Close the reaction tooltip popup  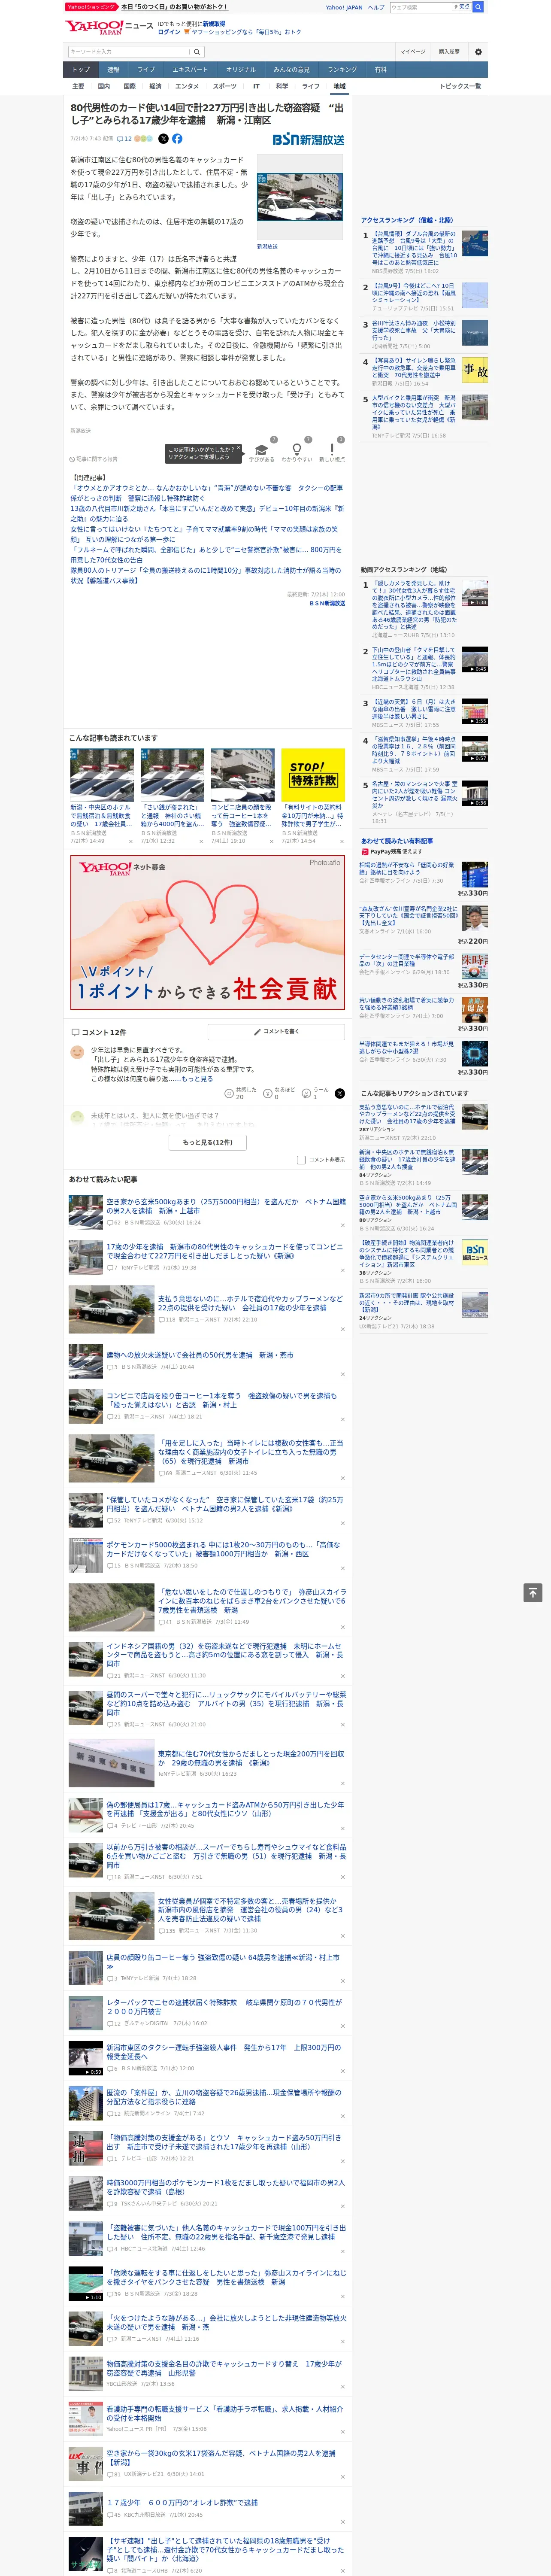[238, 447]
